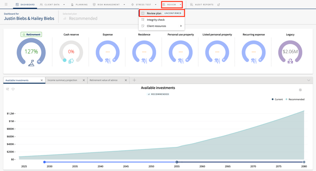The image size is (316, 171).
Task: Click the Legacy $2.06M gauge
Action: coord(290,51)
